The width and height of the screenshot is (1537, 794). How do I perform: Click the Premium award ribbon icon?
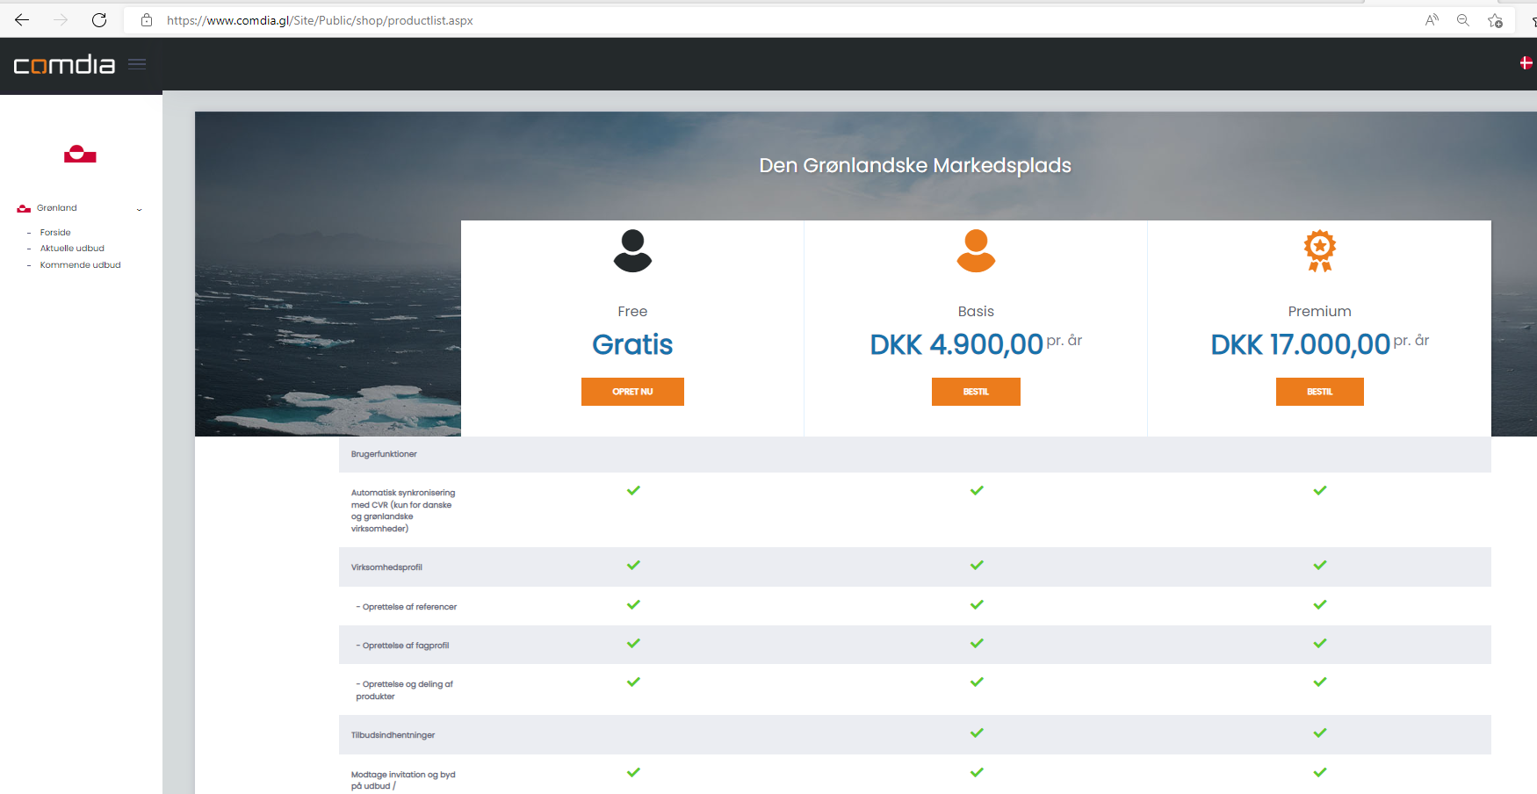pos(1319,251)
